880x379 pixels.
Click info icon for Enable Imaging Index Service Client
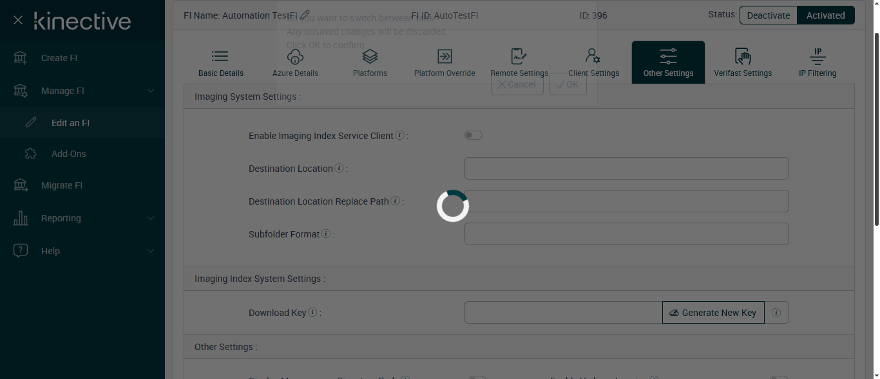[399, 135]
